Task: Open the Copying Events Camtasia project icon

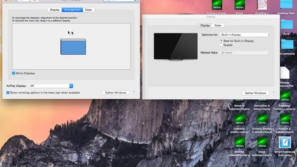Action: [217, 5]
